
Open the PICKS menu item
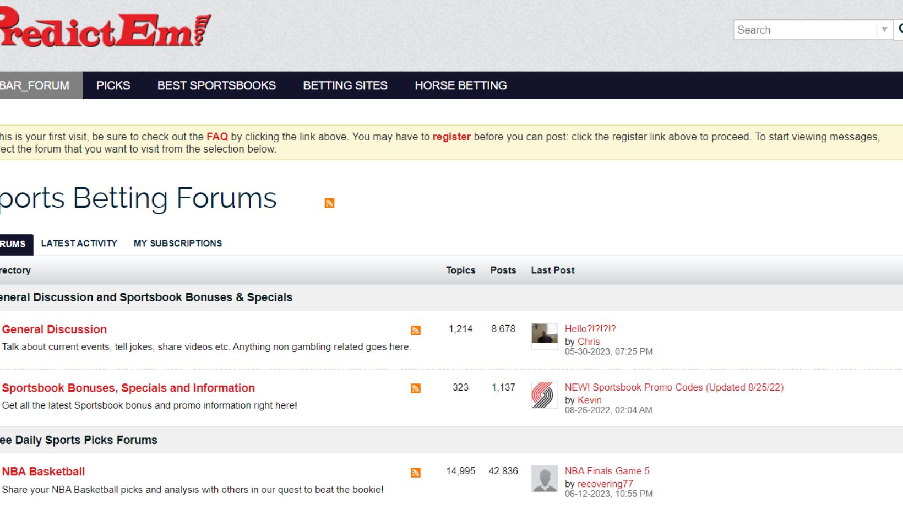[x=113, y=85]
